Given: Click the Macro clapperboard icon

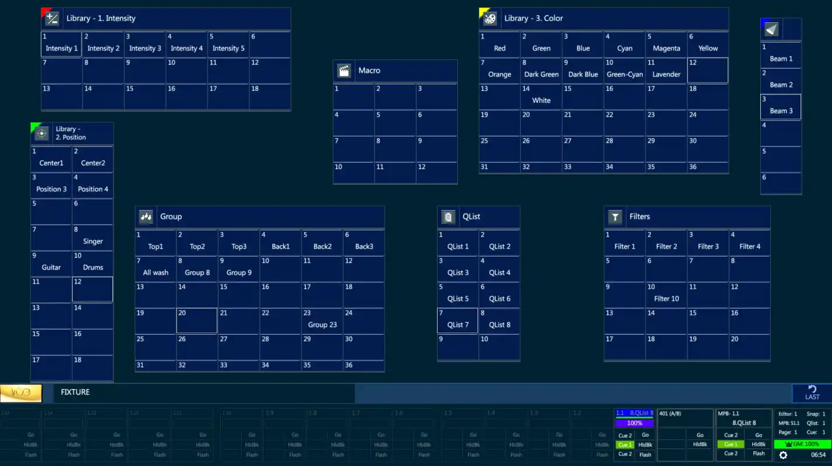Looking at the screenshot, I should click(344, 71).
